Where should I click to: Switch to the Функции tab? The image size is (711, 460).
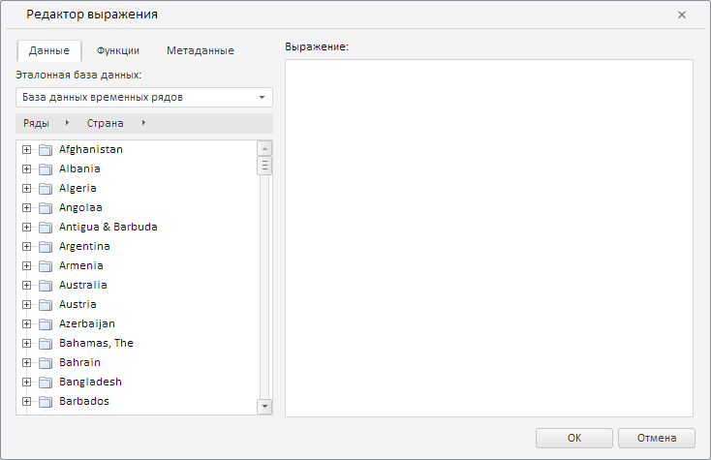click(118, 51)
